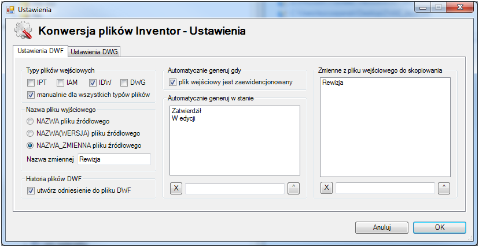Select 'W edycji' in the states list
Viewport: 479px width, 247px height.
coord(183,118)
